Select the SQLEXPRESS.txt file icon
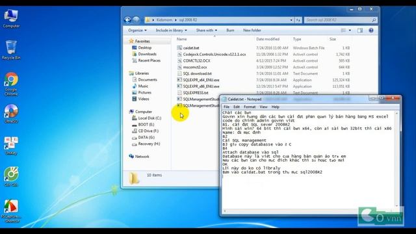This screenshot has width=416, height=234. tap(179, 92)
